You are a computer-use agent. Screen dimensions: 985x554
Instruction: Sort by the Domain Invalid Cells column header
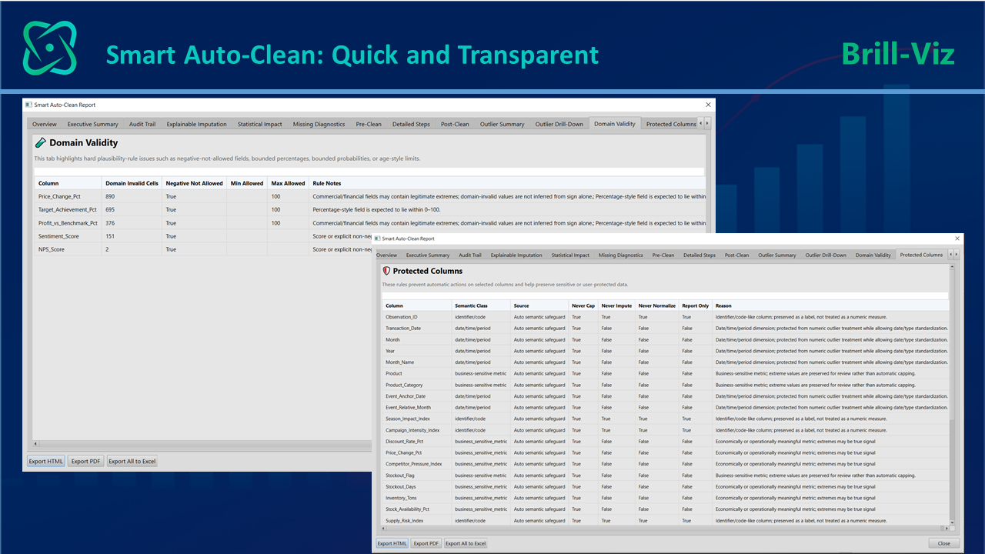(132, 183)
